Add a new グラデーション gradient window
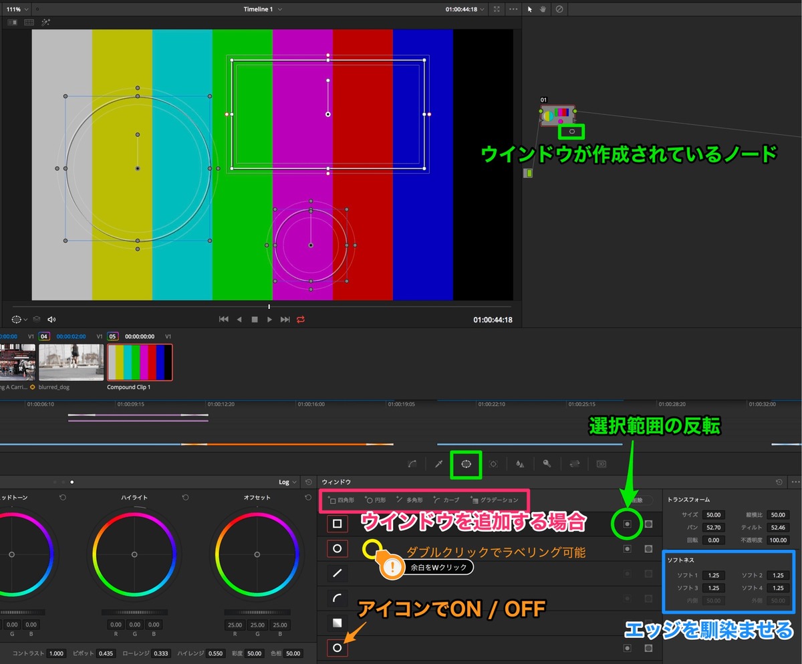Viewport: 802px width, 664px height. click(494, 500)
